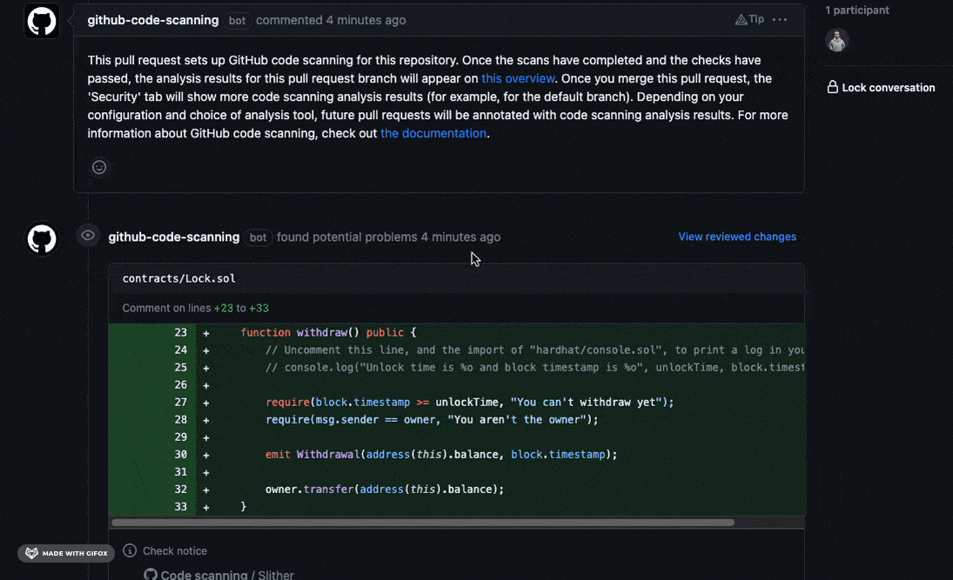Image resolution: width=953 pixels, height=580 pixels.
Task: Click the eye review icon
Action: point(88,236)
